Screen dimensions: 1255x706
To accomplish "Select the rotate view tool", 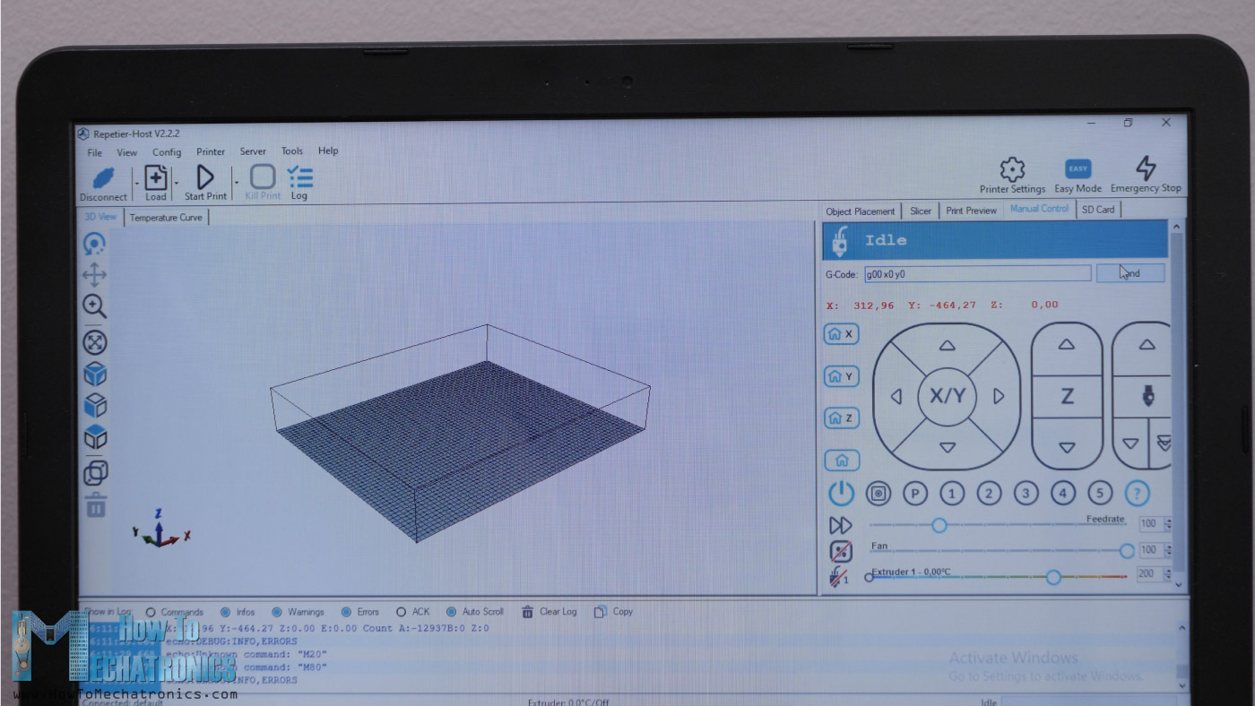I will tap(95, 242).
